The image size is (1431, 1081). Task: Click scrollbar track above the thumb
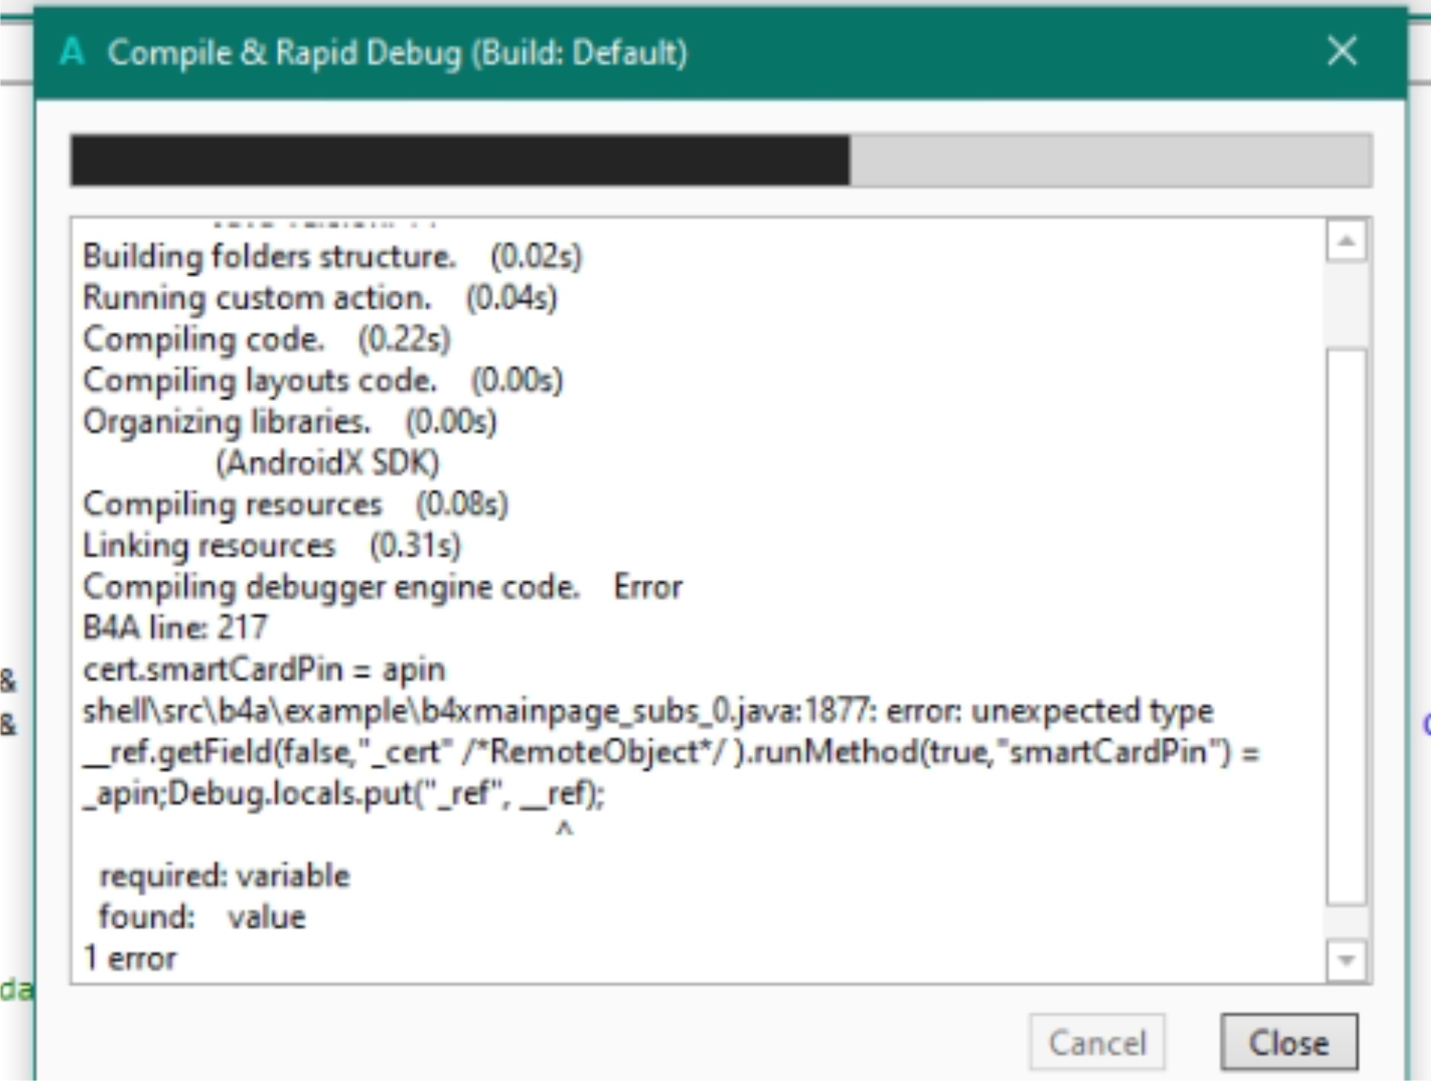tap(1346, 305)
